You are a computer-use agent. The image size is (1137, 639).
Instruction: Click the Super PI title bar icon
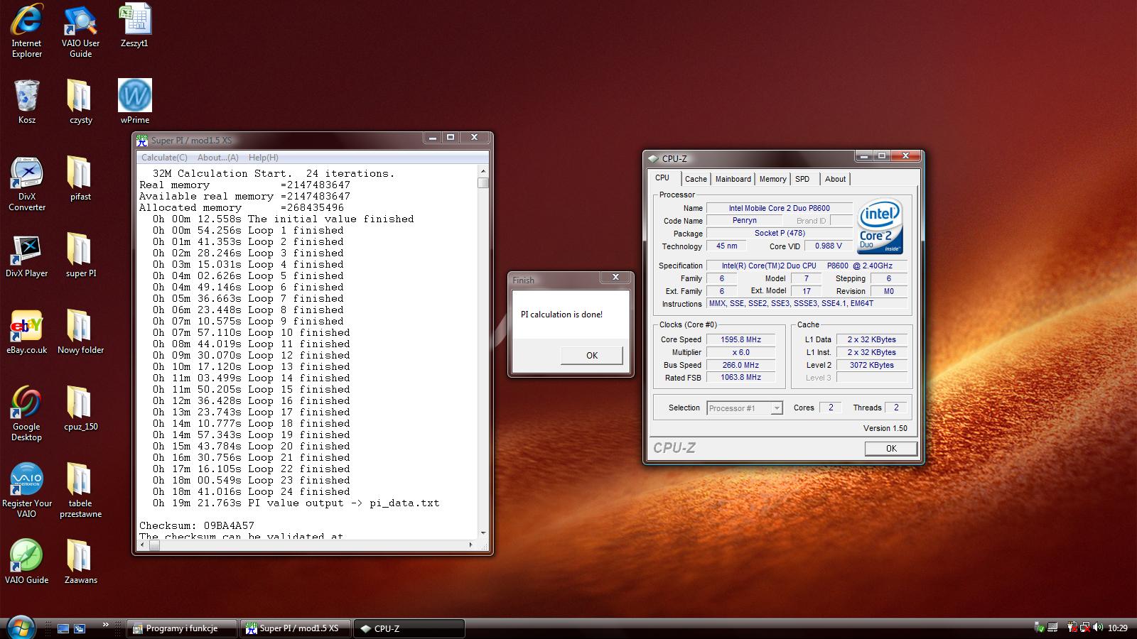(x=142, y=140)
